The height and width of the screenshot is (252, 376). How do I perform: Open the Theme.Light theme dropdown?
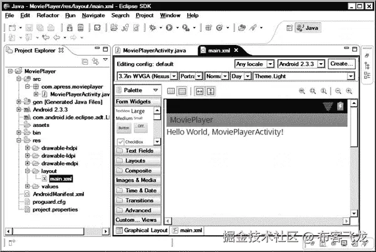tap(351, 76)
